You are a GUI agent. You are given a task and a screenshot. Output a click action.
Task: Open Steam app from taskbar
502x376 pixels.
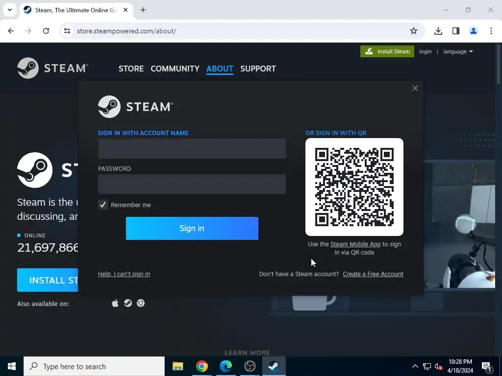[x=274, y=366]
